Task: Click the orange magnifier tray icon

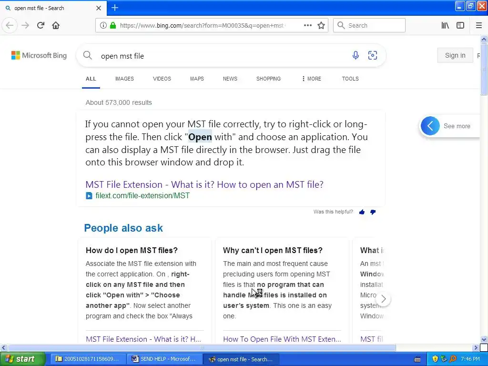Action: point(453,359)
